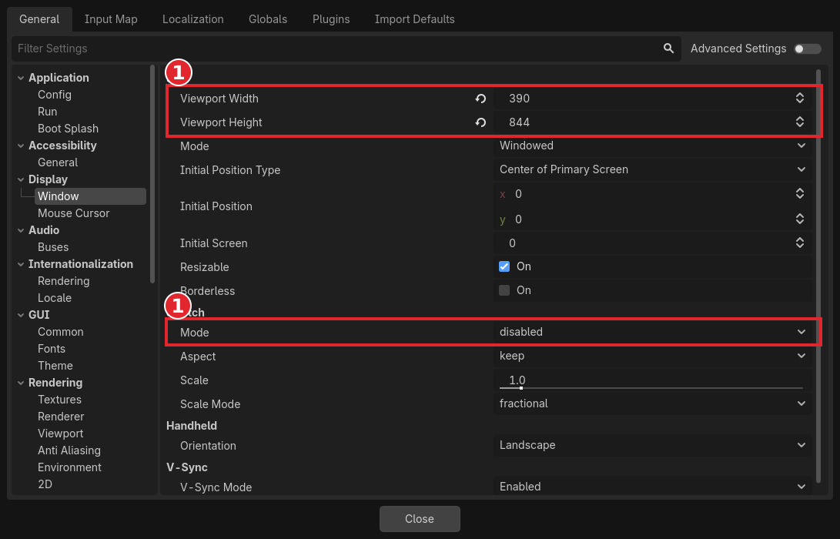Image resolution: width=840 pixels, height=539 pixels.
Task: Select Config in the settings tree
Action: click(54, 95)
